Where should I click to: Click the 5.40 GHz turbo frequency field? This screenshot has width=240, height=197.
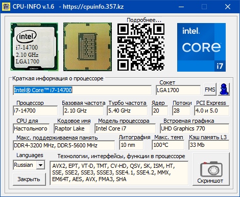point(127,111)
